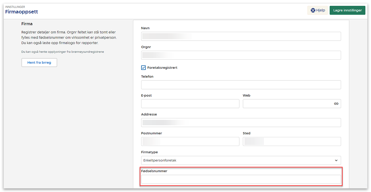Click the E-post text field
The width and height of the screenshot is (371, 192).
pos(190,104)
